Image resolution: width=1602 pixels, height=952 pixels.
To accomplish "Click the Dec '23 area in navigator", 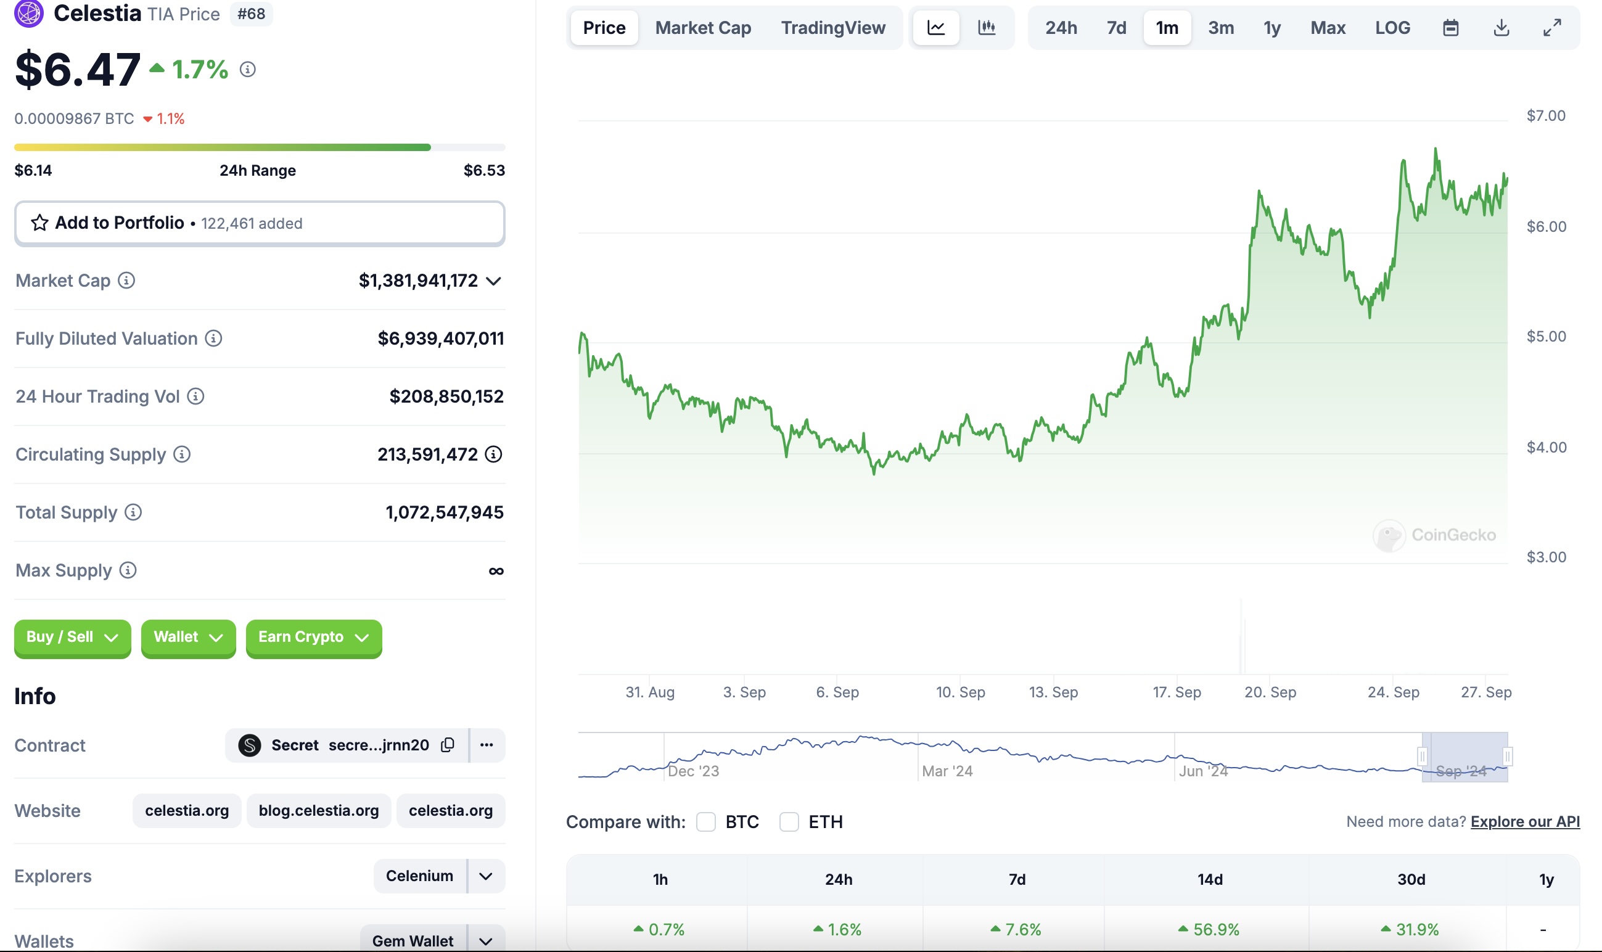I will (694, 771).
